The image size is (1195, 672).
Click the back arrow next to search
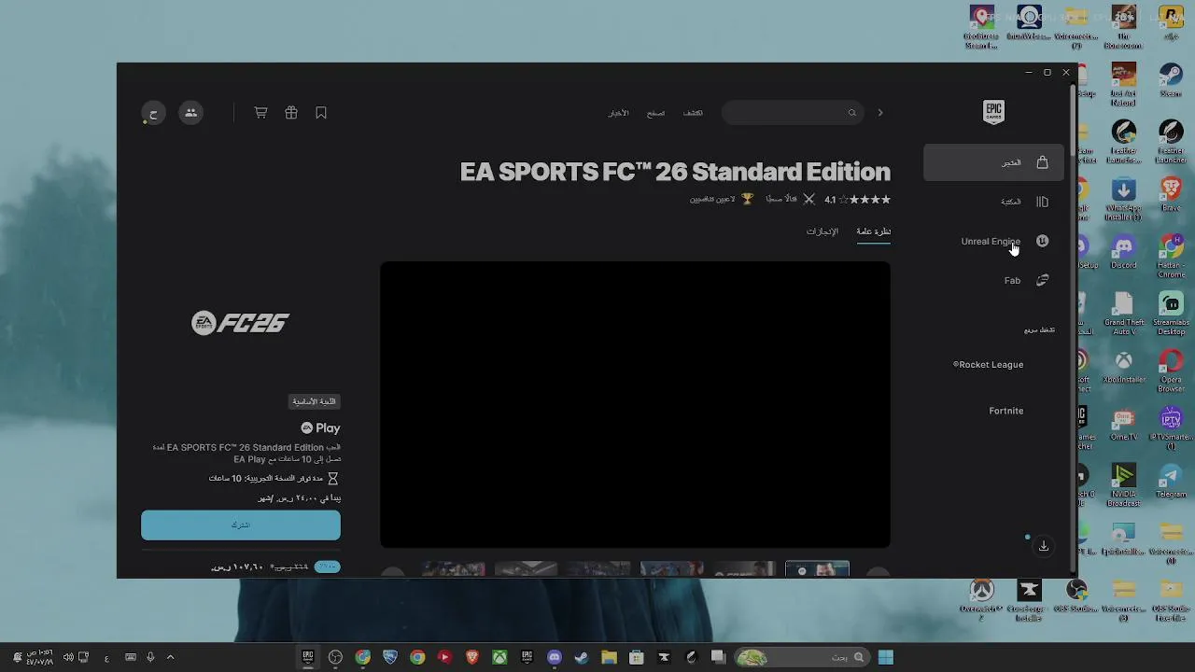(x=879, y=113)
